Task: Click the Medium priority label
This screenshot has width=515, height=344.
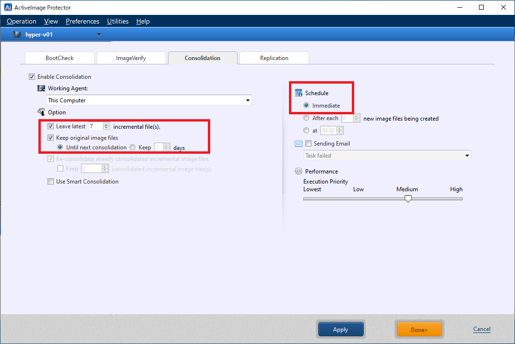Action: (407, 189)
